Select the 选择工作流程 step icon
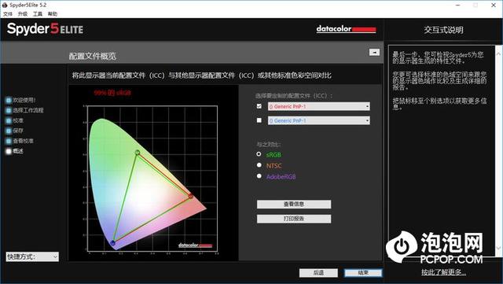The image size is (503, 284). click(x=9, y=110)
